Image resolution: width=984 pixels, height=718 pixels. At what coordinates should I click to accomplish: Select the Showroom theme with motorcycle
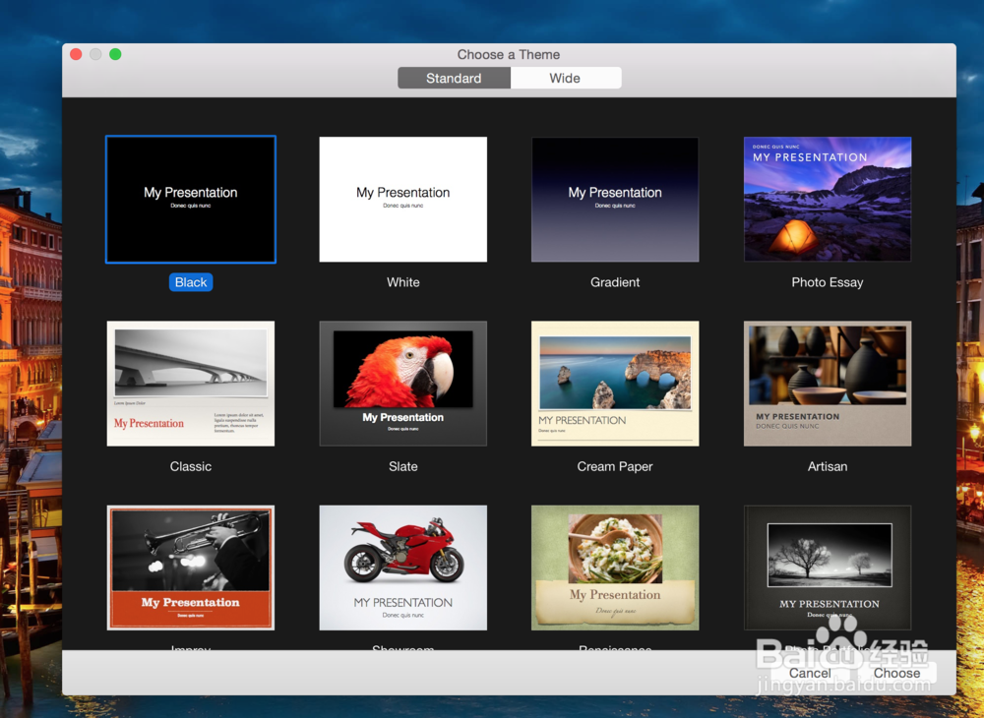click(x=402, y=568)
